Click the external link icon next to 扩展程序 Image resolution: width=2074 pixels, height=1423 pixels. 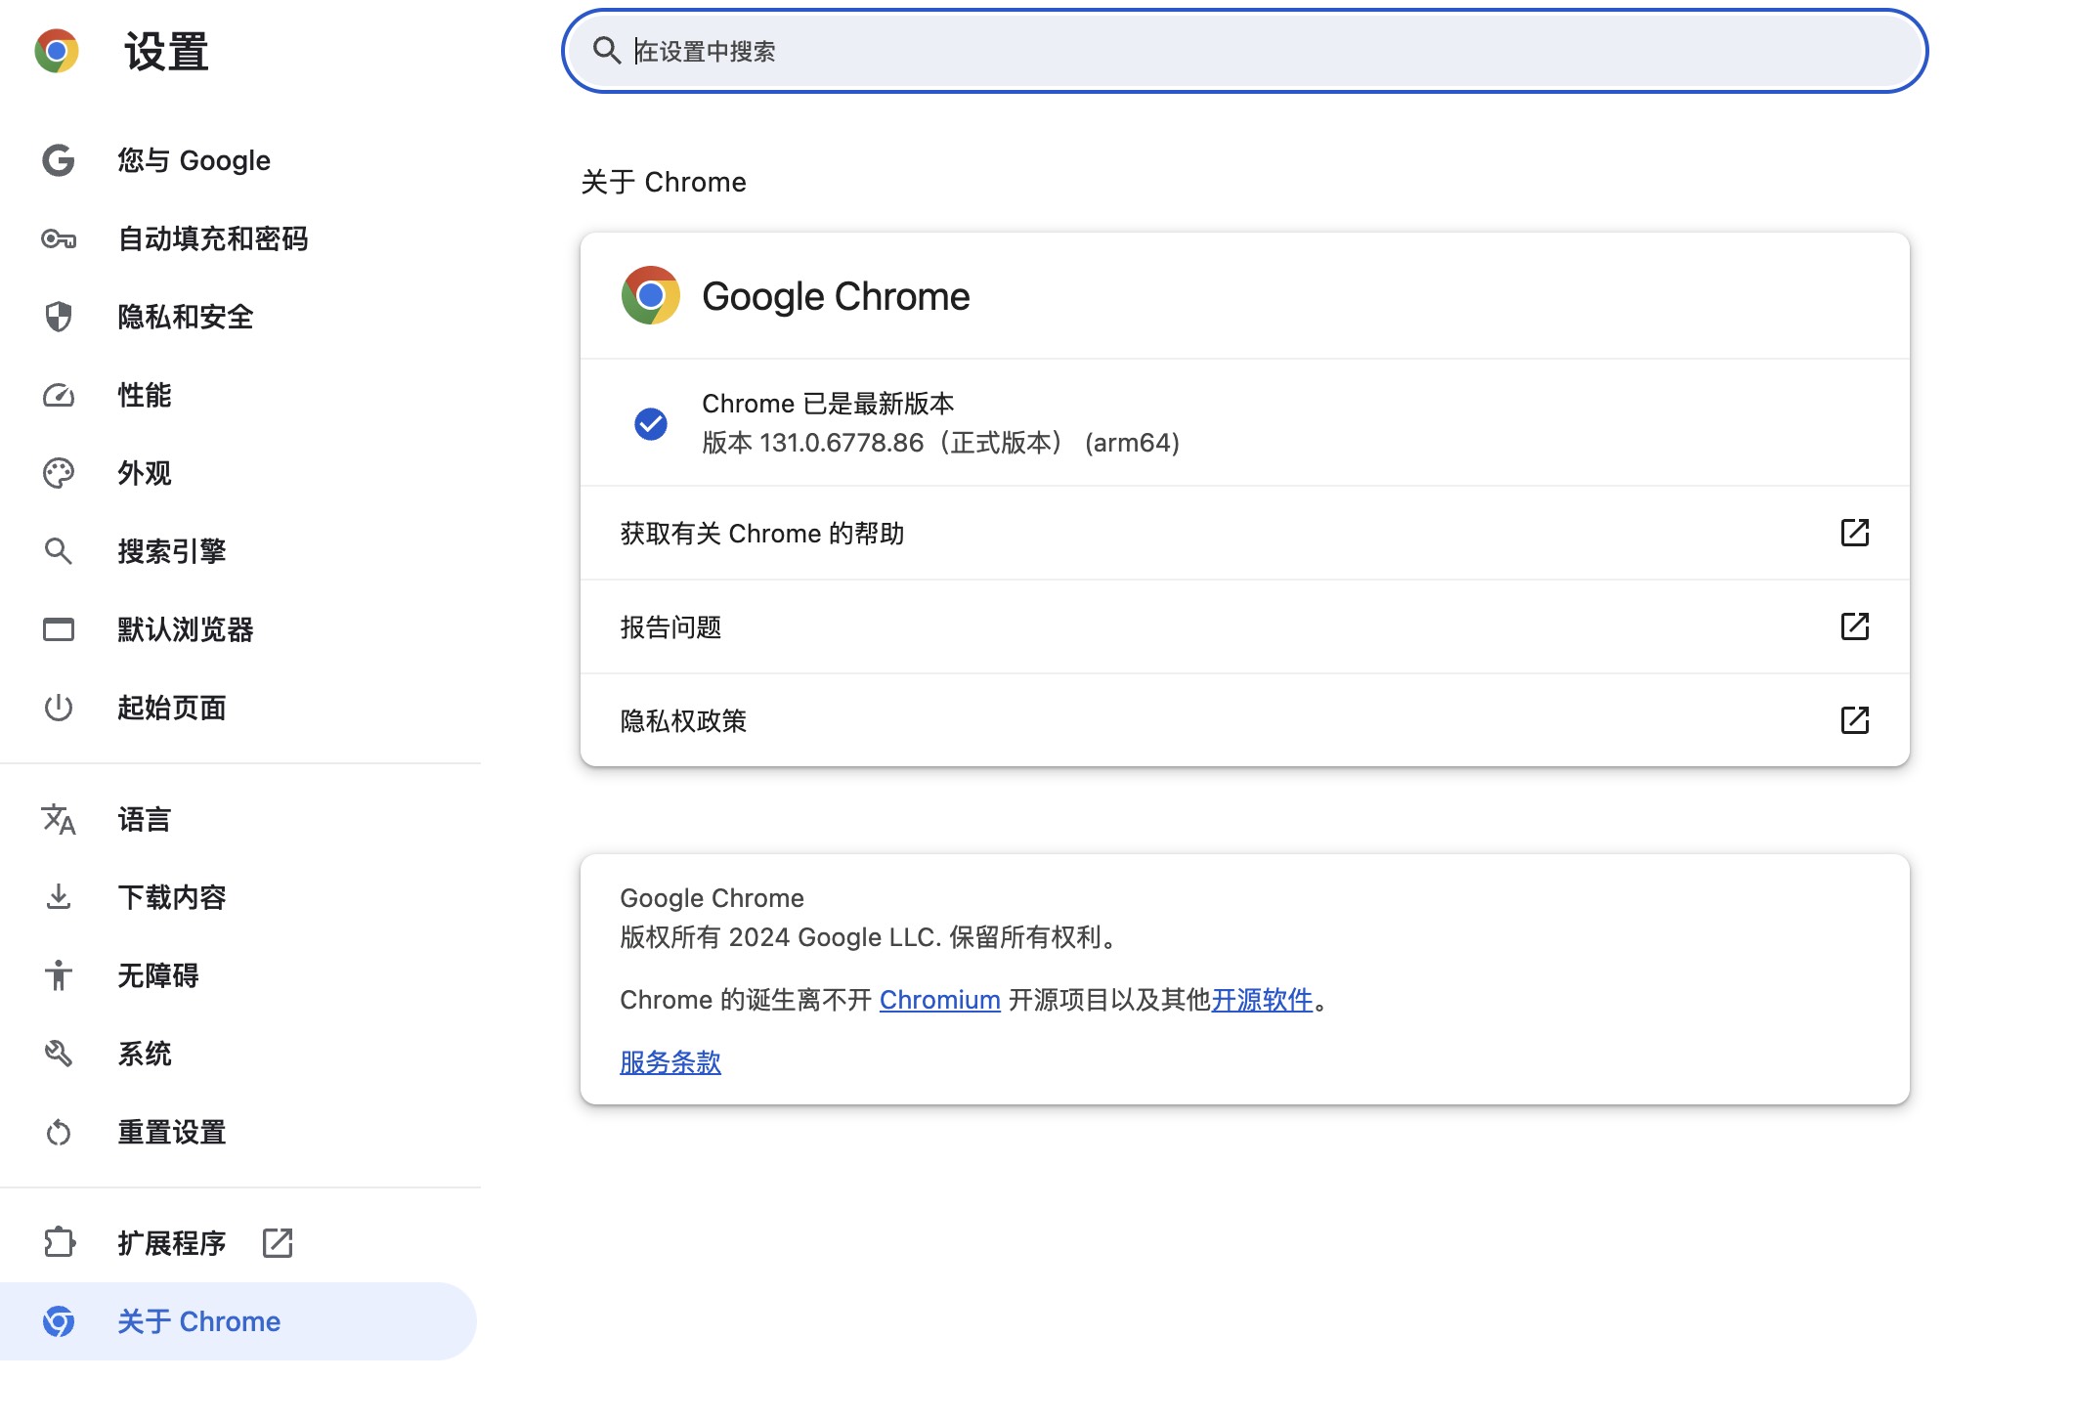278,1243
